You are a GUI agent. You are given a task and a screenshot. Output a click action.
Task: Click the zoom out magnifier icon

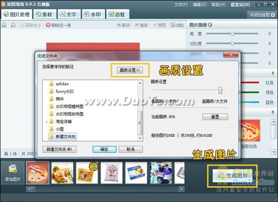coord(13,25)
